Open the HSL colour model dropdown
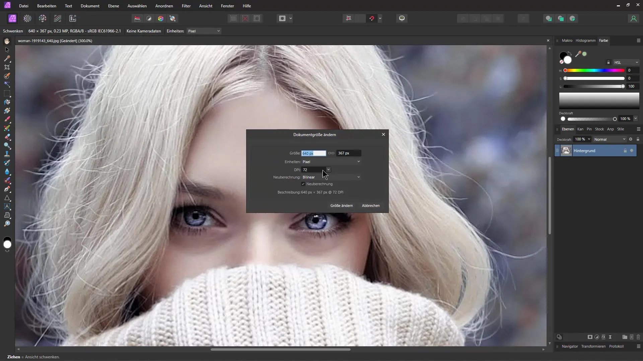643x361 pixels. pos(626,63)
